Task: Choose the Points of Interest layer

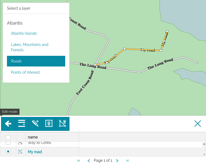Action: (x=25, y=72)
